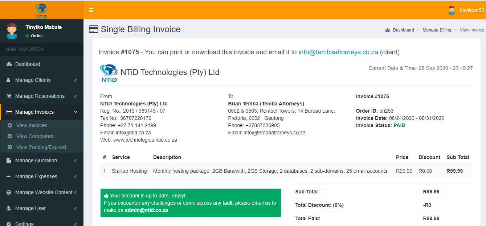Collapse the Manage Invoices submenu chevron
The width and height of the screenshot is (486, 226).
tap(75, 112)
